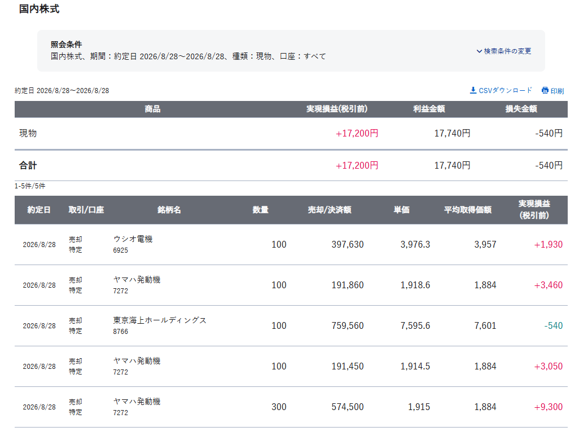Expand the 検索条件の変更 chevron
This screenshot has width=579, height=436.
click(479, 51)
